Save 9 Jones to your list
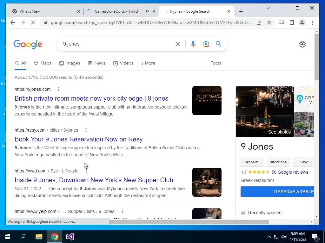 (303, 162)
